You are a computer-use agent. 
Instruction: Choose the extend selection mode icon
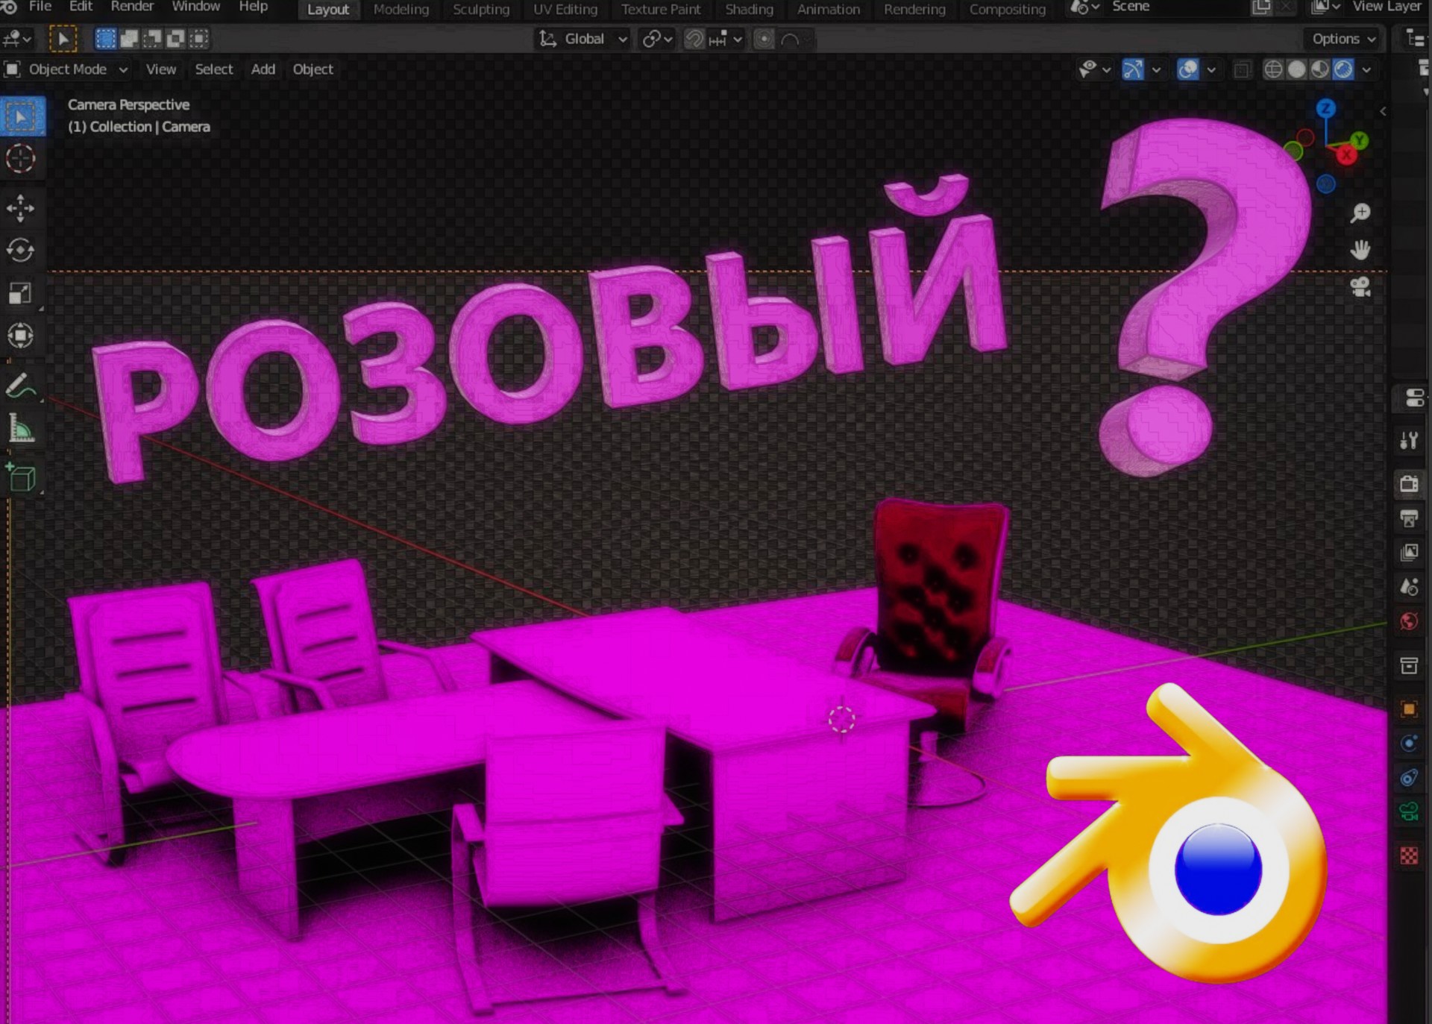click(x=129, y=39)
